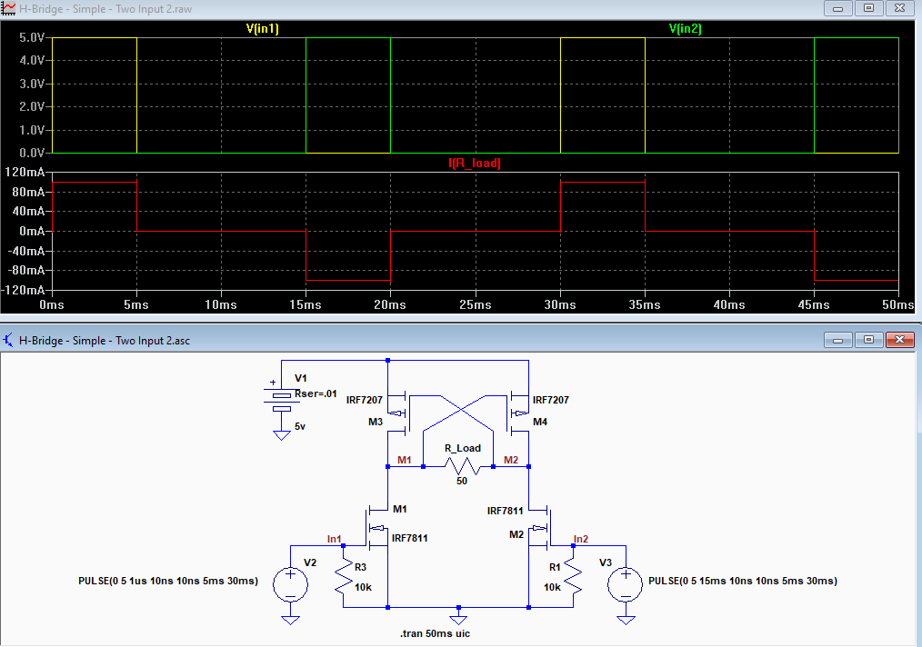This screenshot has height=647, width=922.
Task: Click the In1 net label
Action: 334,539
